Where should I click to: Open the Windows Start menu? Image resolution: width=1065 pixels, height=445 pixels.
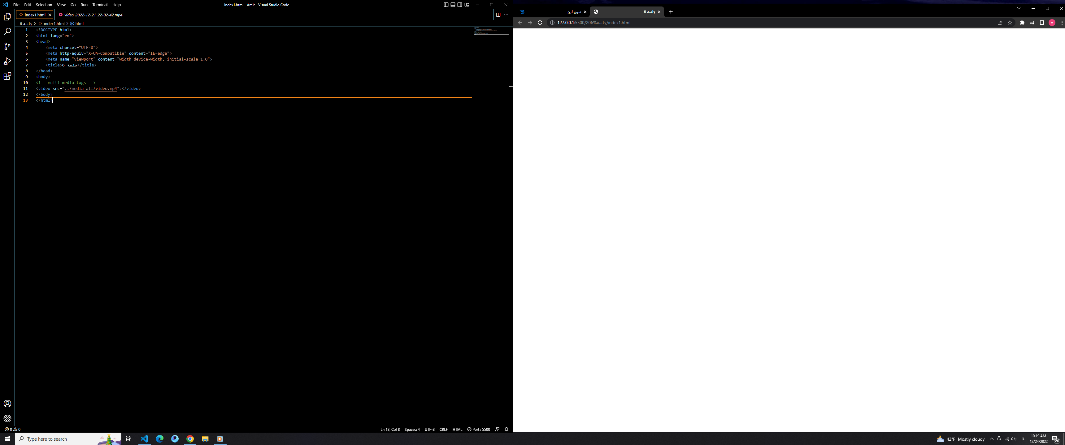[7, 439]
